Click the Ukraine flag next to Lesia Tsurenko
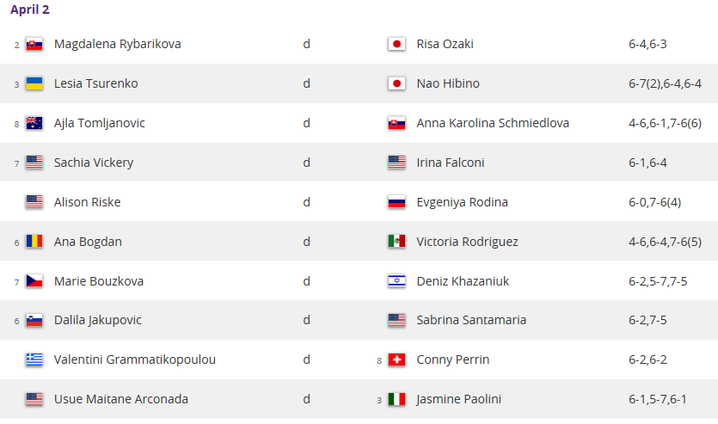 (34, 83)
